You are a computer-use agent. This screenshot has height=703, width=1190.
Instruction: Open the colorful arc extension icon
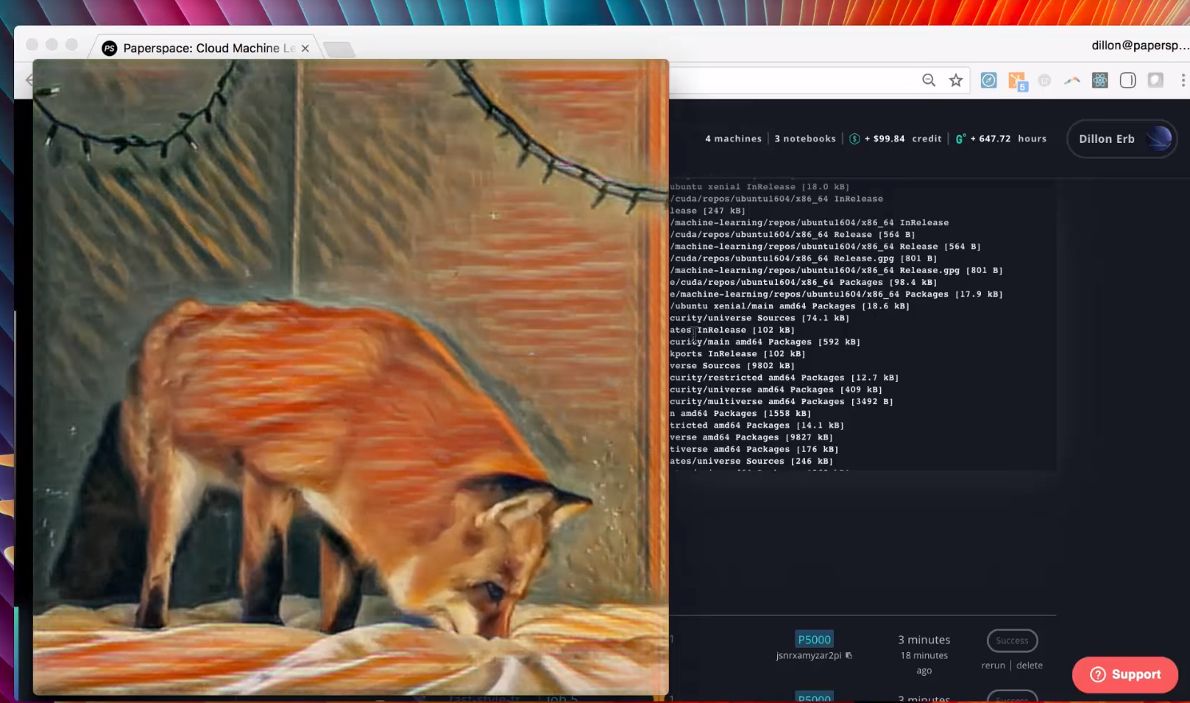coord(1072,80)
